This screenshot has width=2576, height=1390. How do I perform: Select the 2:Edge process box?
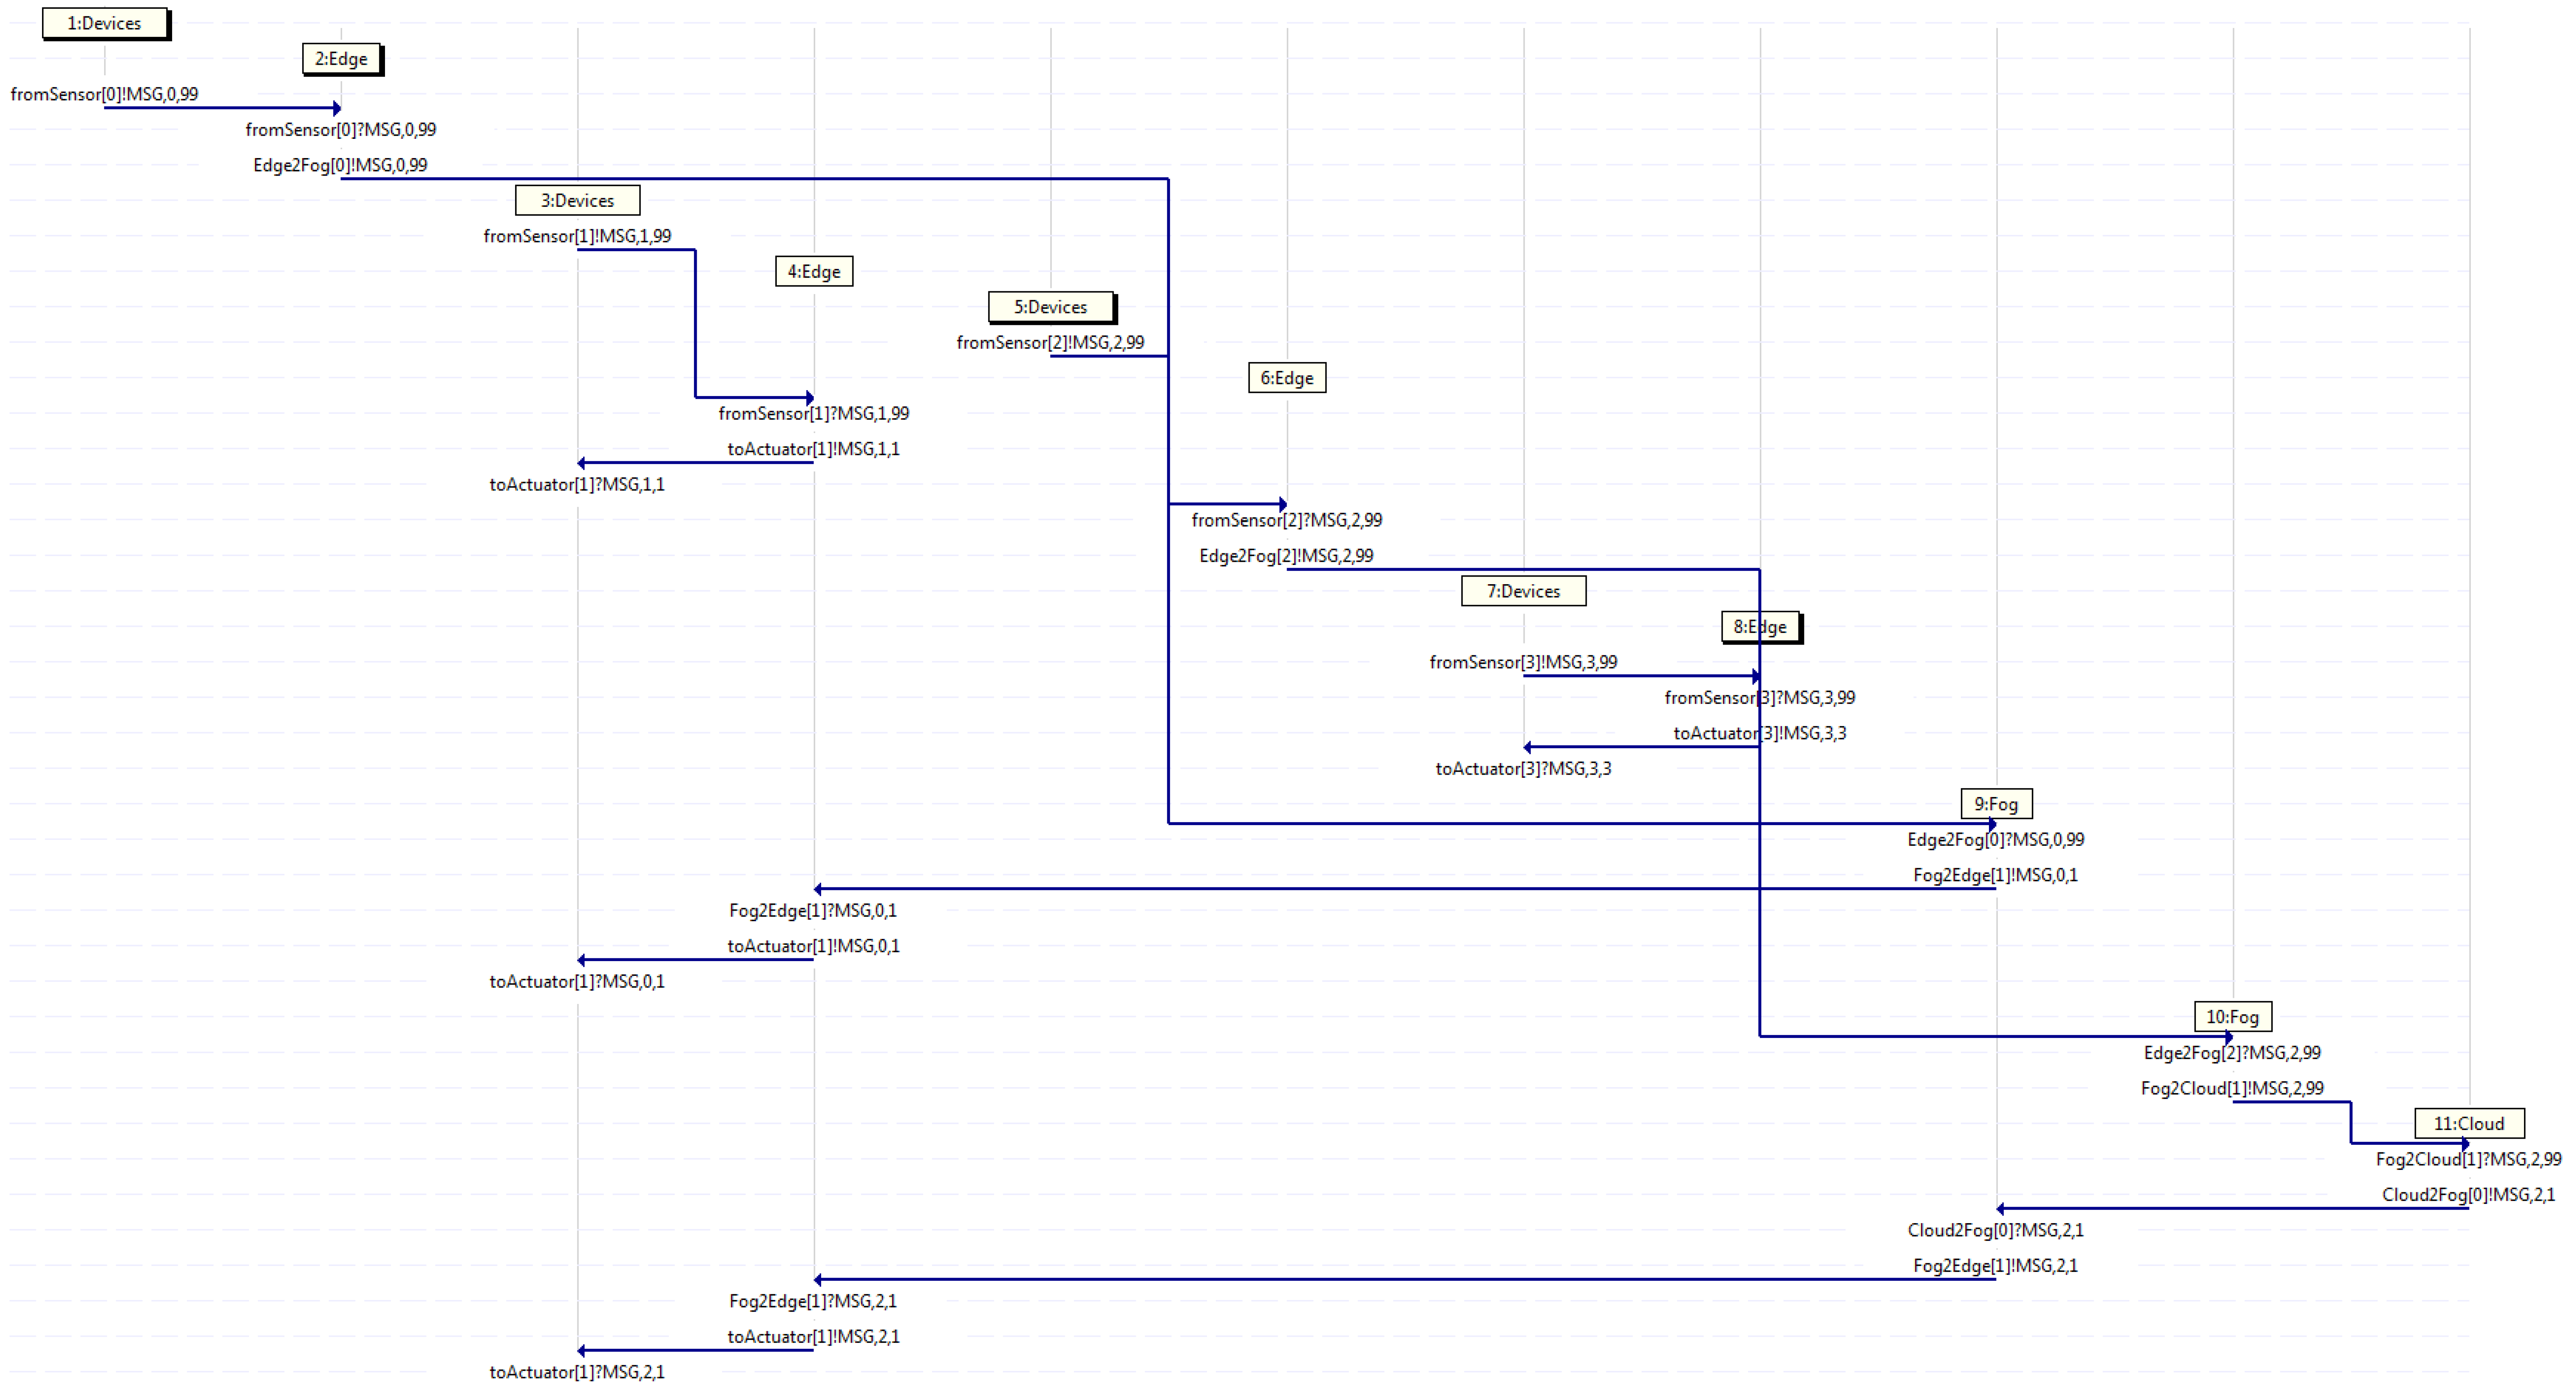341,59
